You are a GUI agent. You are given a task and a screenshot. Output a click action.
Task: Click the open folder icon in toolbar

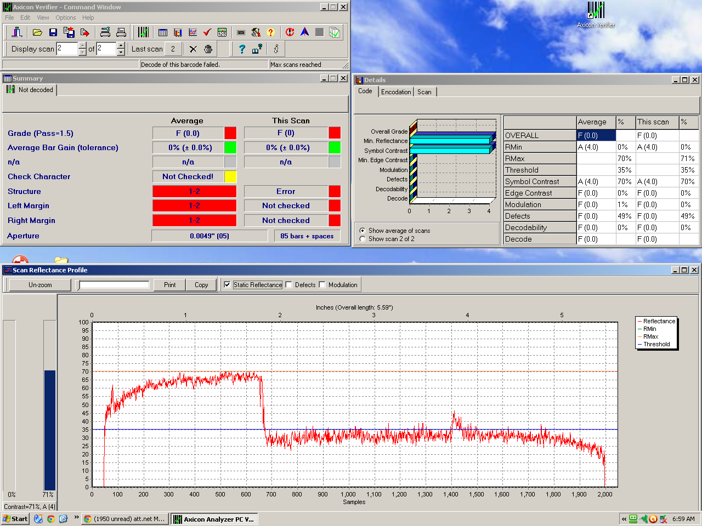coord(37,33)
